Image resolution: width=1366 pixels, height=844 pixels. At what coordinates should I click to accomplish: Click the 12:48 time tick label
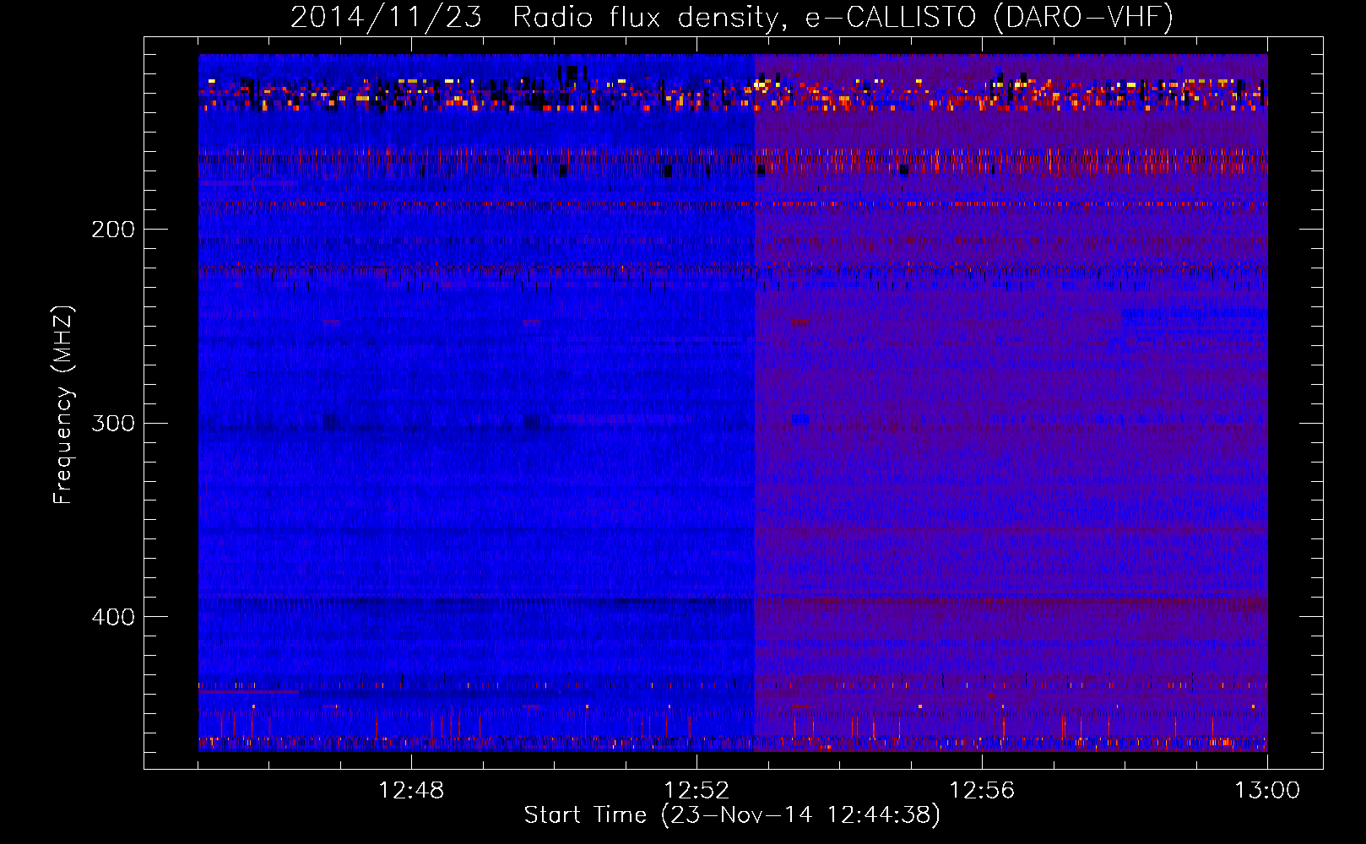(x=411, y=791)
